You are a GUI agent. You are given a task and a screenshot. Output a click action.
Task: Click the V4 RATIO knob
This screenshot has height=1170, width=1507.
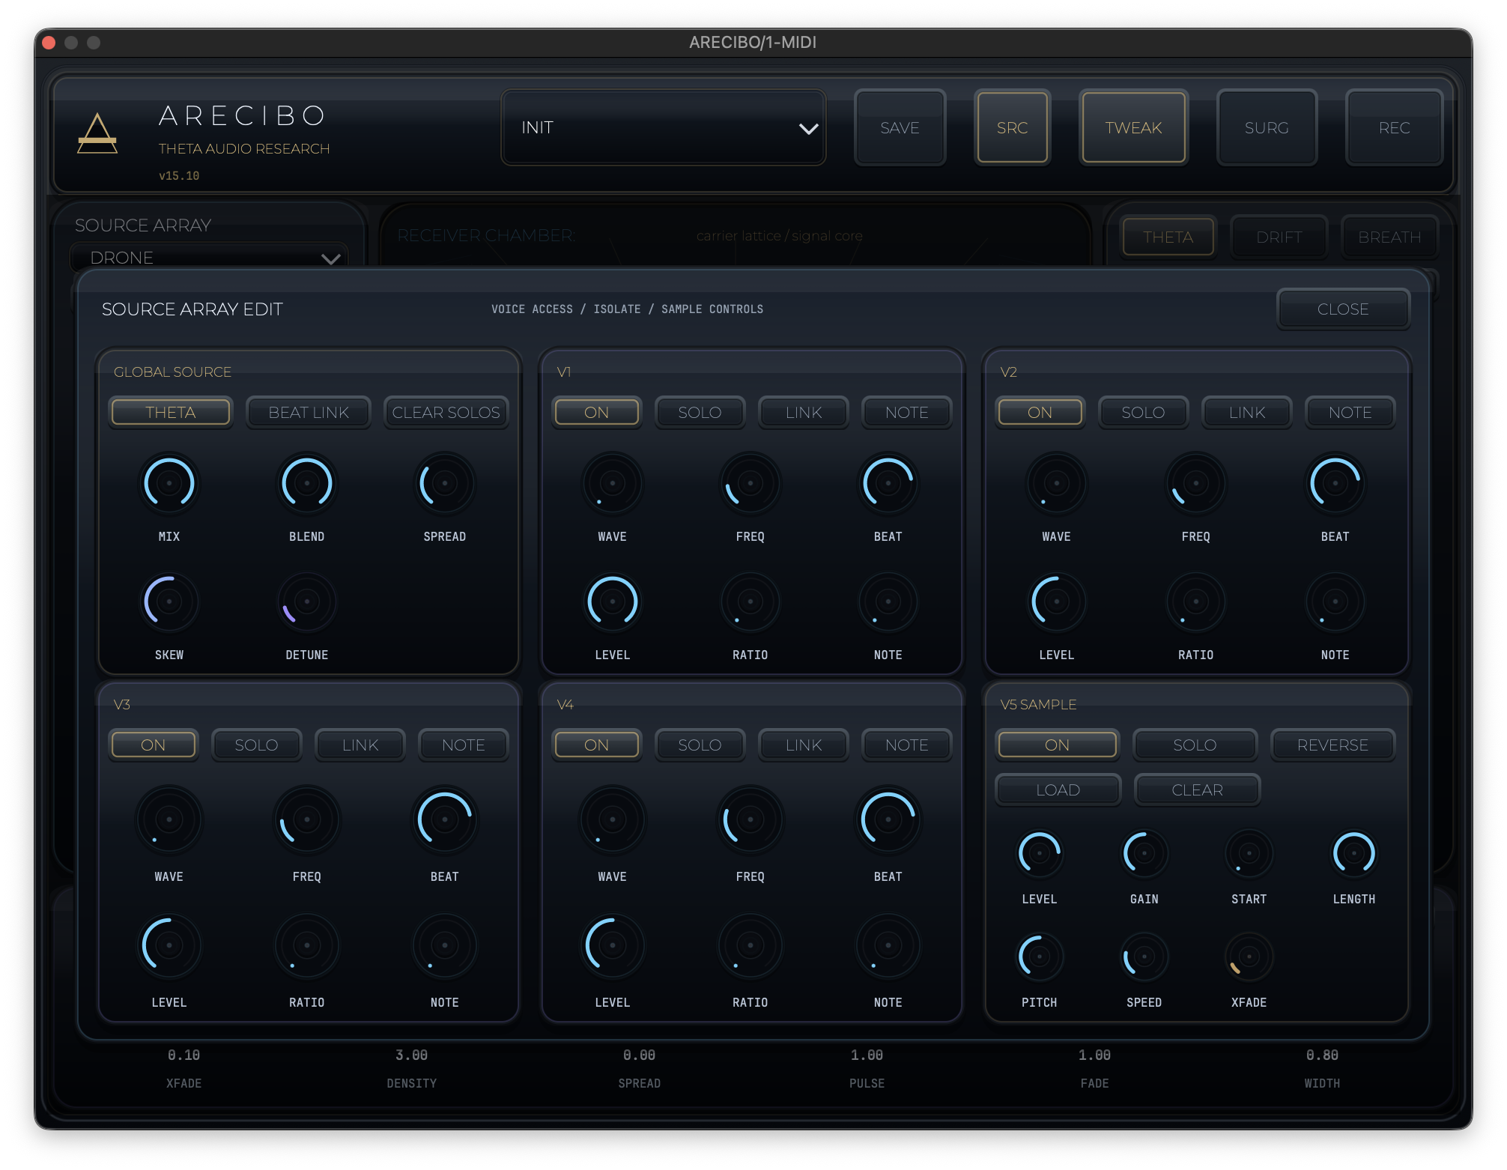pos(751,945)
